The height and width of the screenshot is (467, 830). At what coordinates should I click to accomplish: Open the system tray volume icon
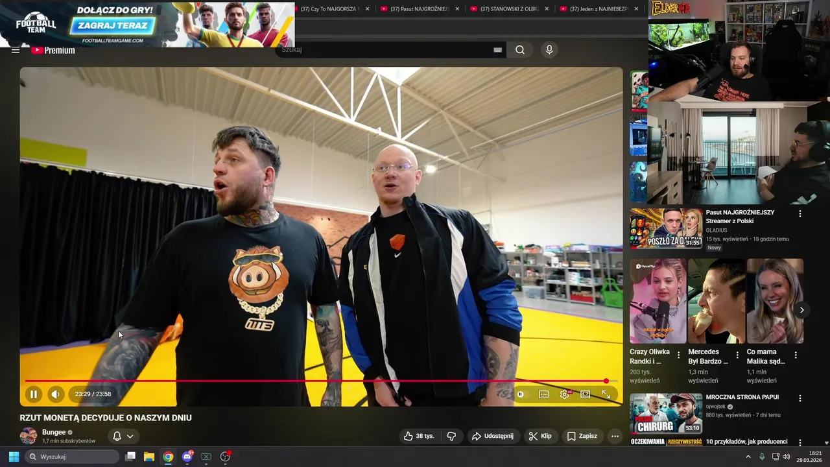coord(787,457)
